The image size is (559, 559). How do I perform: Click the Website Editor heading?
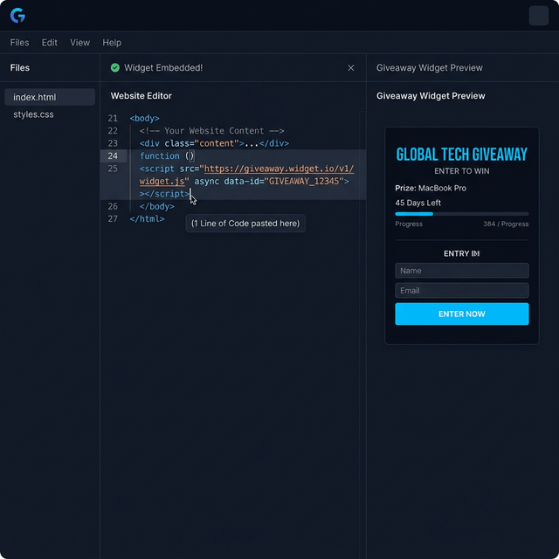pyautogui.click(x=141, y=96)
